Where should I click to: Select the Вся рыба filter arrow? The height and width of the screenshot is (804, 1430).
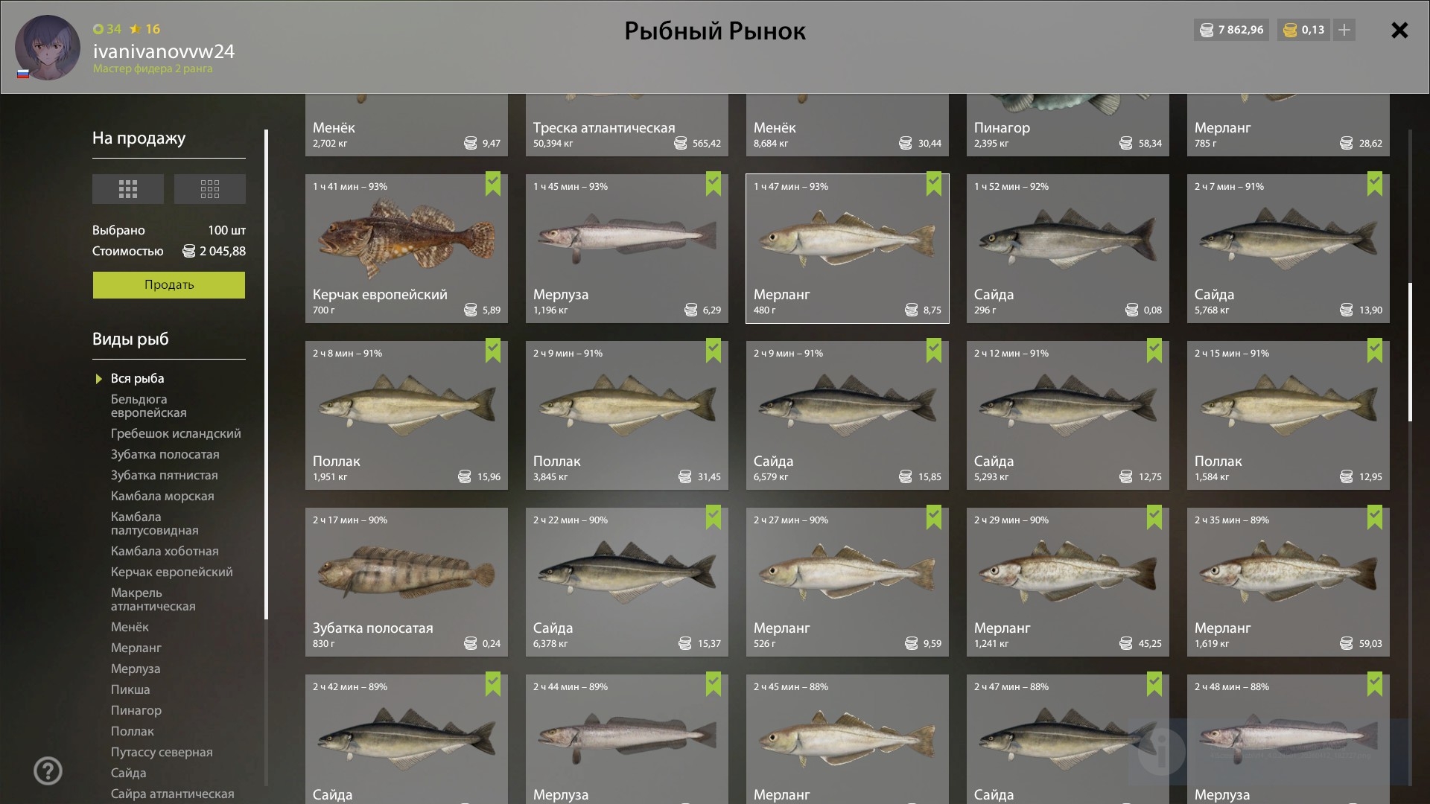[98, 379]
